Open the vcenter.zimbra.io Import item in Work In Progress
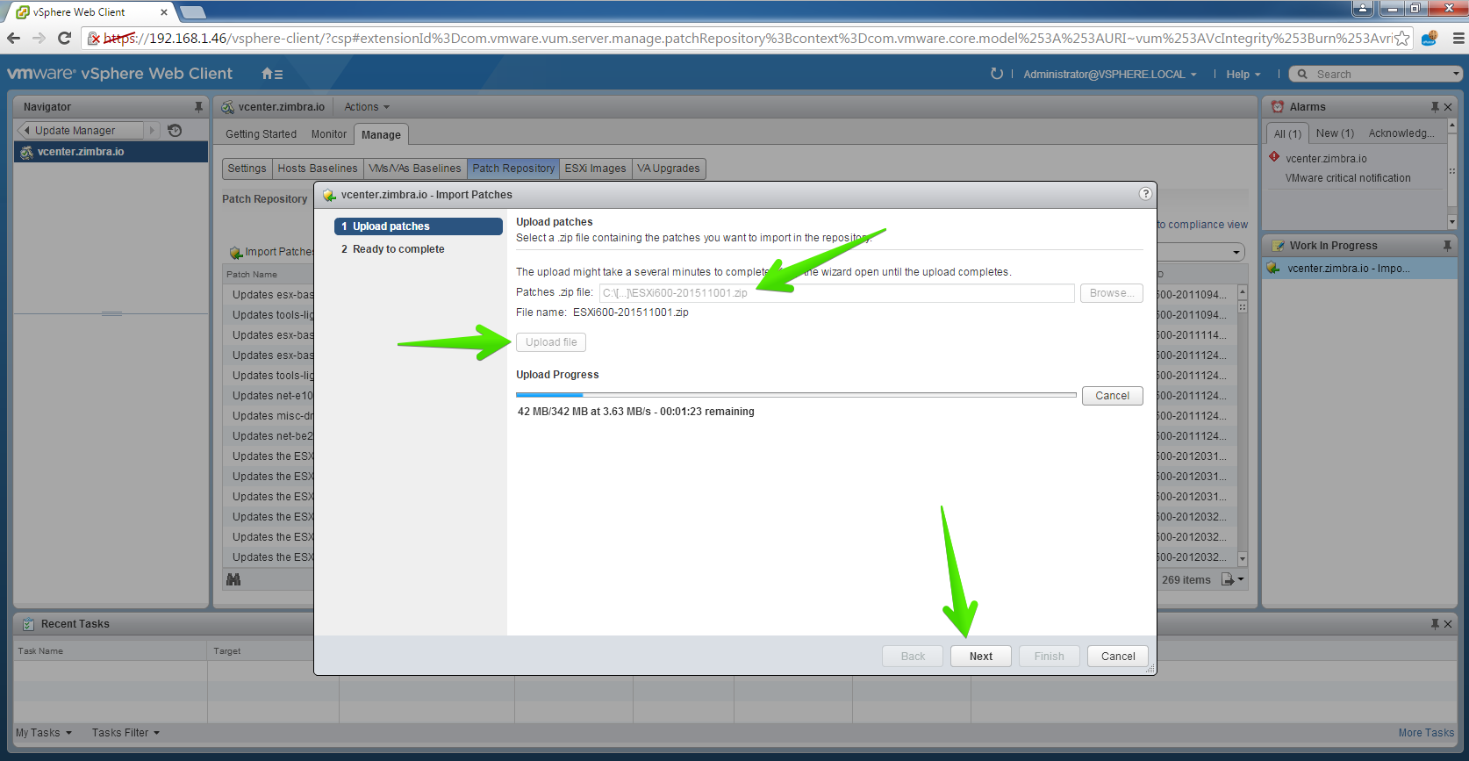The height and width of the screenshot is (761, 1469). click(1359, 269)
